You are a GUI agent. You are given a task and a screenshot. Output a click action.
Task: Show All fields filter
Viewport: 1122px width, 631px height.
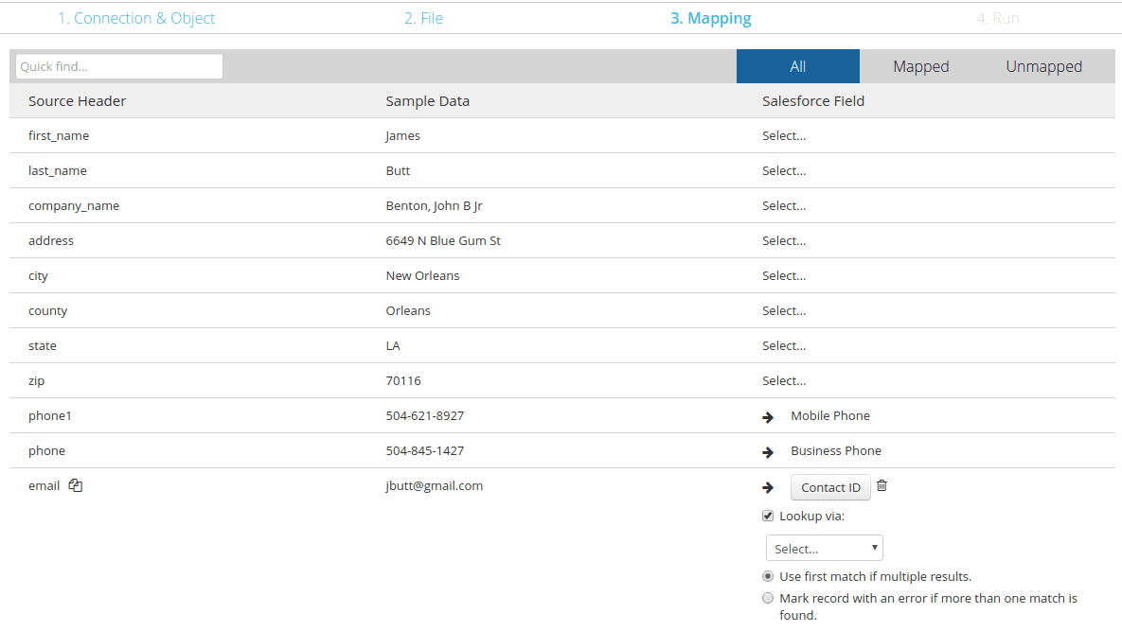798,66
